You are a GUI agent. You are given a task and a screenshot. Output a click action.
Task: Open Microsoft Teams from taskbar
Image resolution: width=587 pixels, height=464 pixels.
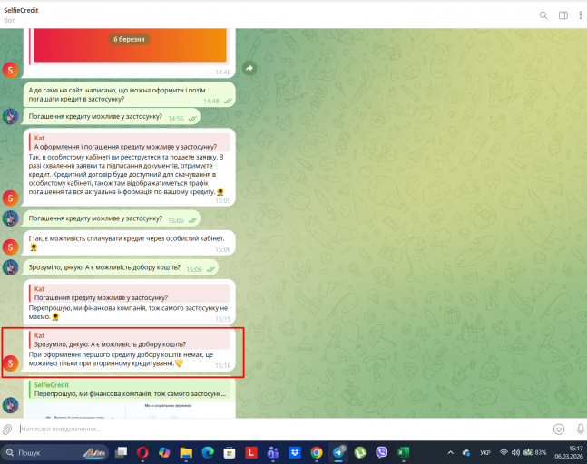pyautogui.click(x=272, y=453)
